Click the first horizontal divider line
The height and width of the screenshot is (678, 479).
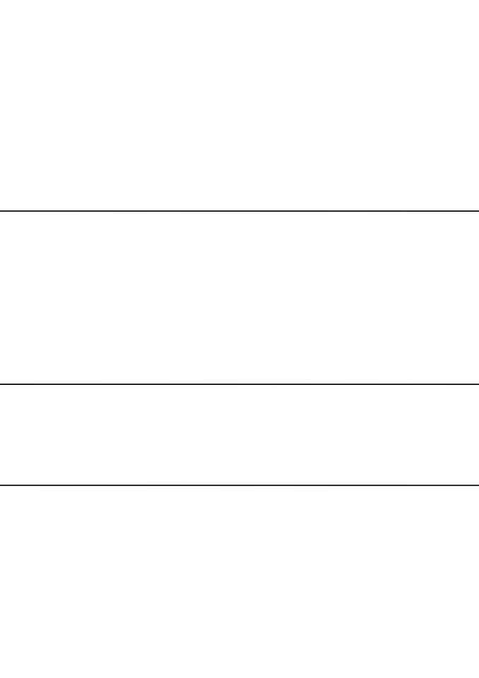(239, 211)
